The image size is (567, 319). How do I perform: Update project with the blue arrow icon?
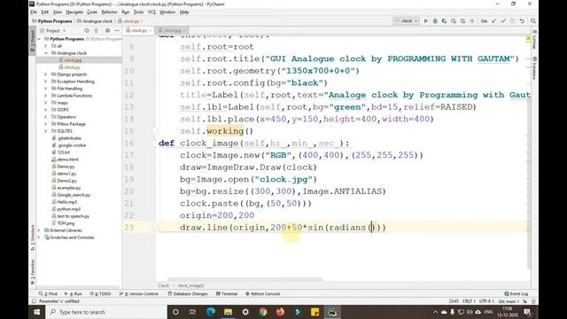[494, 21]
